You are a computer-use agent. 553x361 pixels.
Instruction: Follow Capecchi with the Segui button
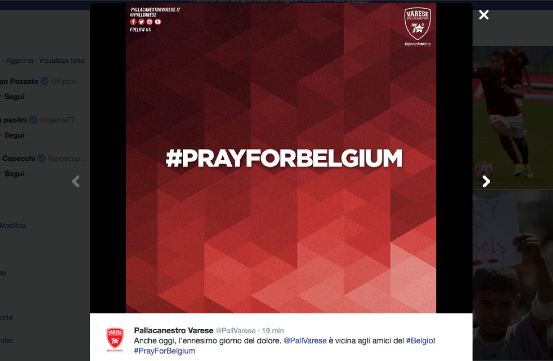point(14,173)
